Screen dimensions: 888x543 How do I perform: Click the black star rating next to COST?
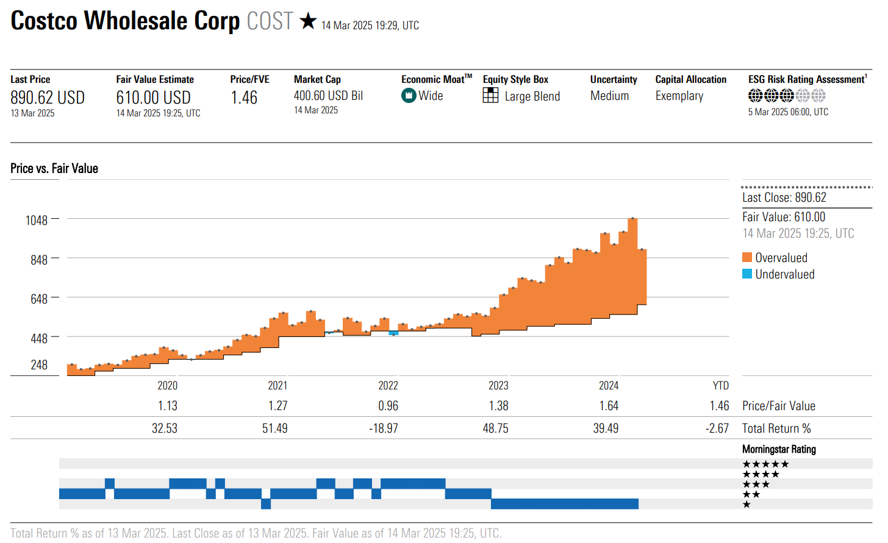point(309,21)
